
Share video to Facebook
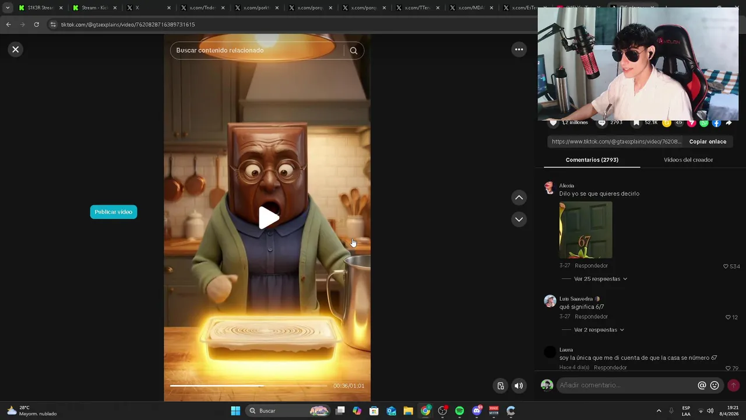(x=716, y=123)
